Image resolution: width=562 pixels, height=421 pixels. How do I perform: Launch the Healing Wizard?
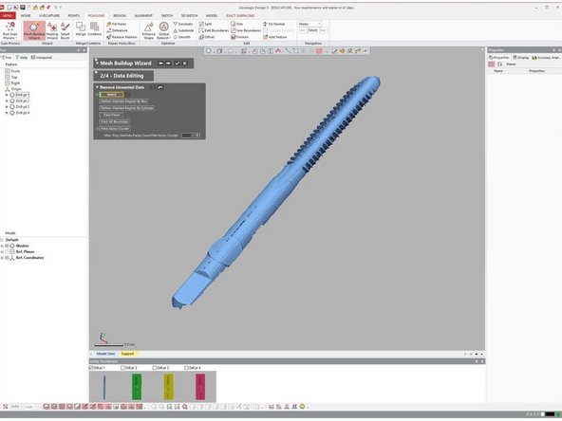(52, 30)
